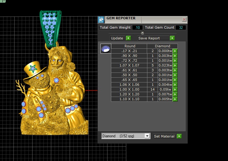Click green arrow next to Set Material
The height and width of the screenshot is (161, 228).
[x=179, y=136]
